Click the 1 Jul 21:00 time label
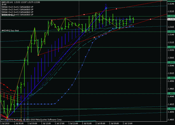Screen dimensions: 175x125 (x=73, y=123)
